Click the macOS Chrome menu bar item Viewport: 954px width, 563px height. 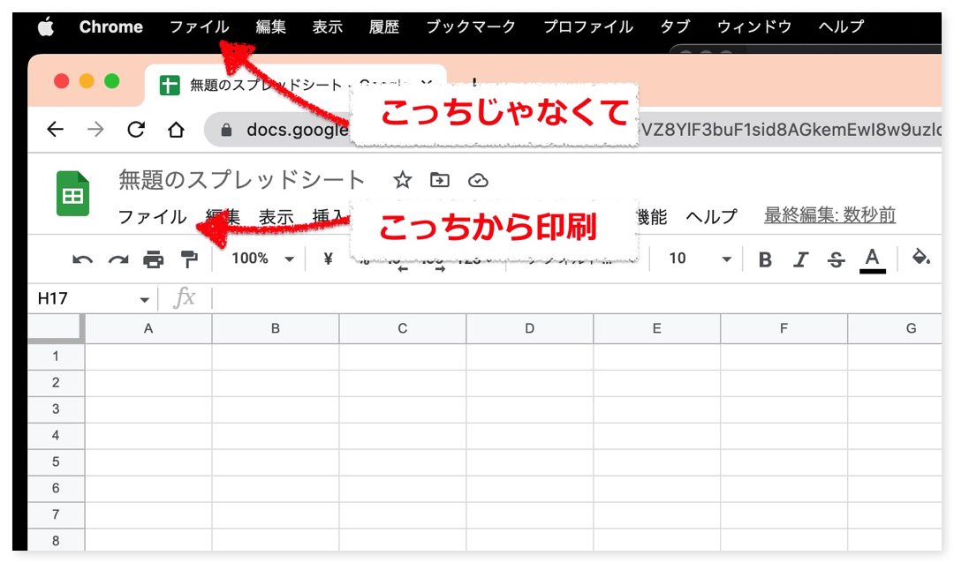pos(110,26)
